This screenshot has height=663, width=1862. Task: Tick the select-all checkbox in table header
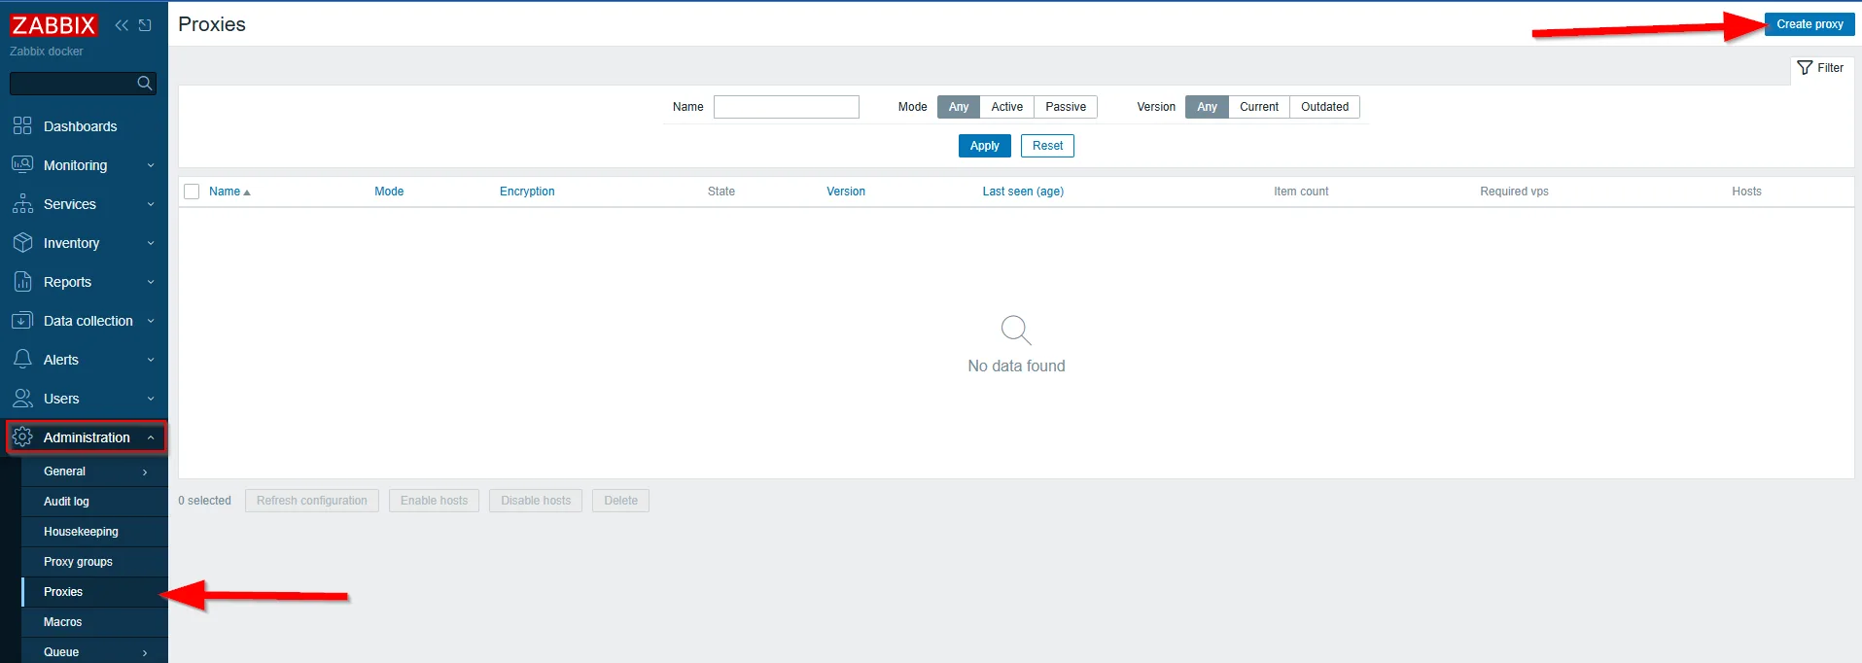[192, 192]
